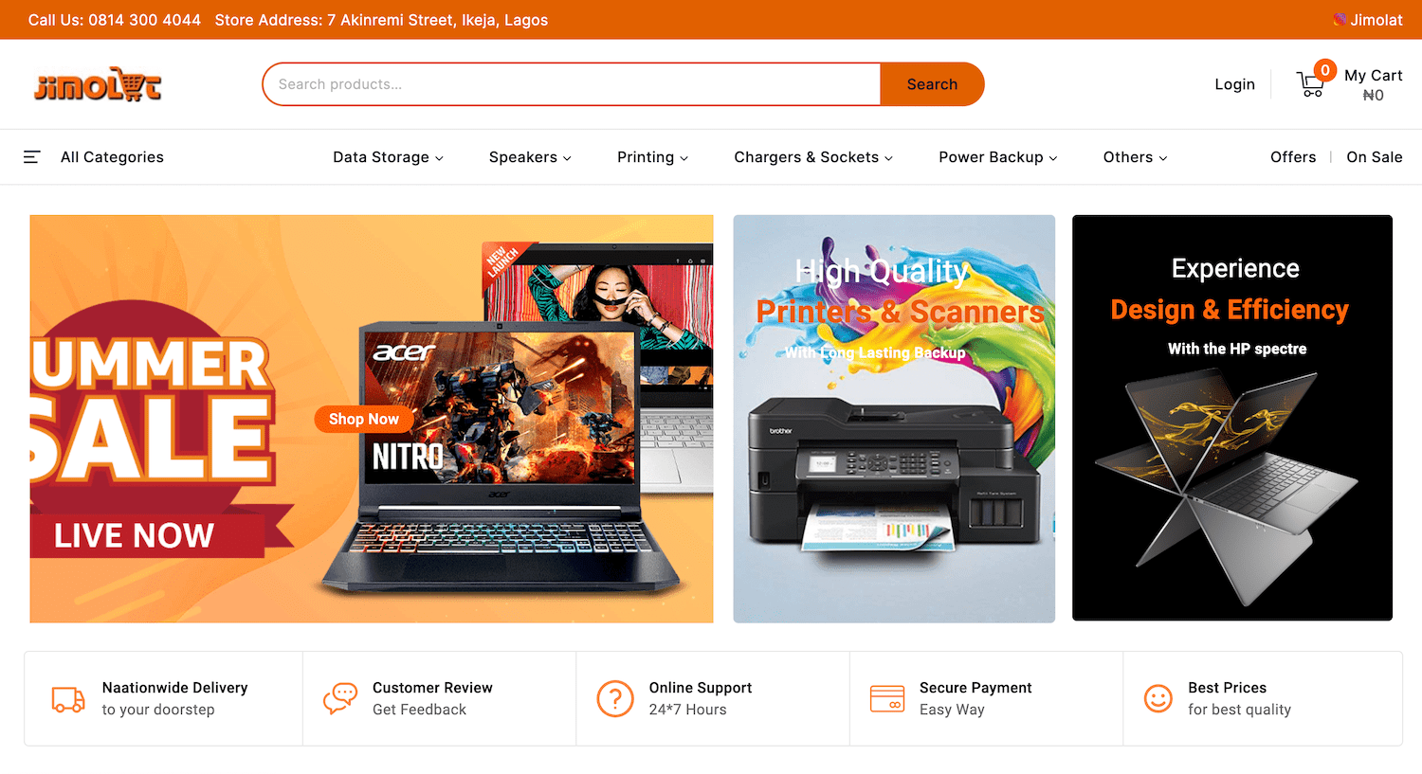Click the Shop Now banner button
1422x774 pixels.
pos(364,419)
